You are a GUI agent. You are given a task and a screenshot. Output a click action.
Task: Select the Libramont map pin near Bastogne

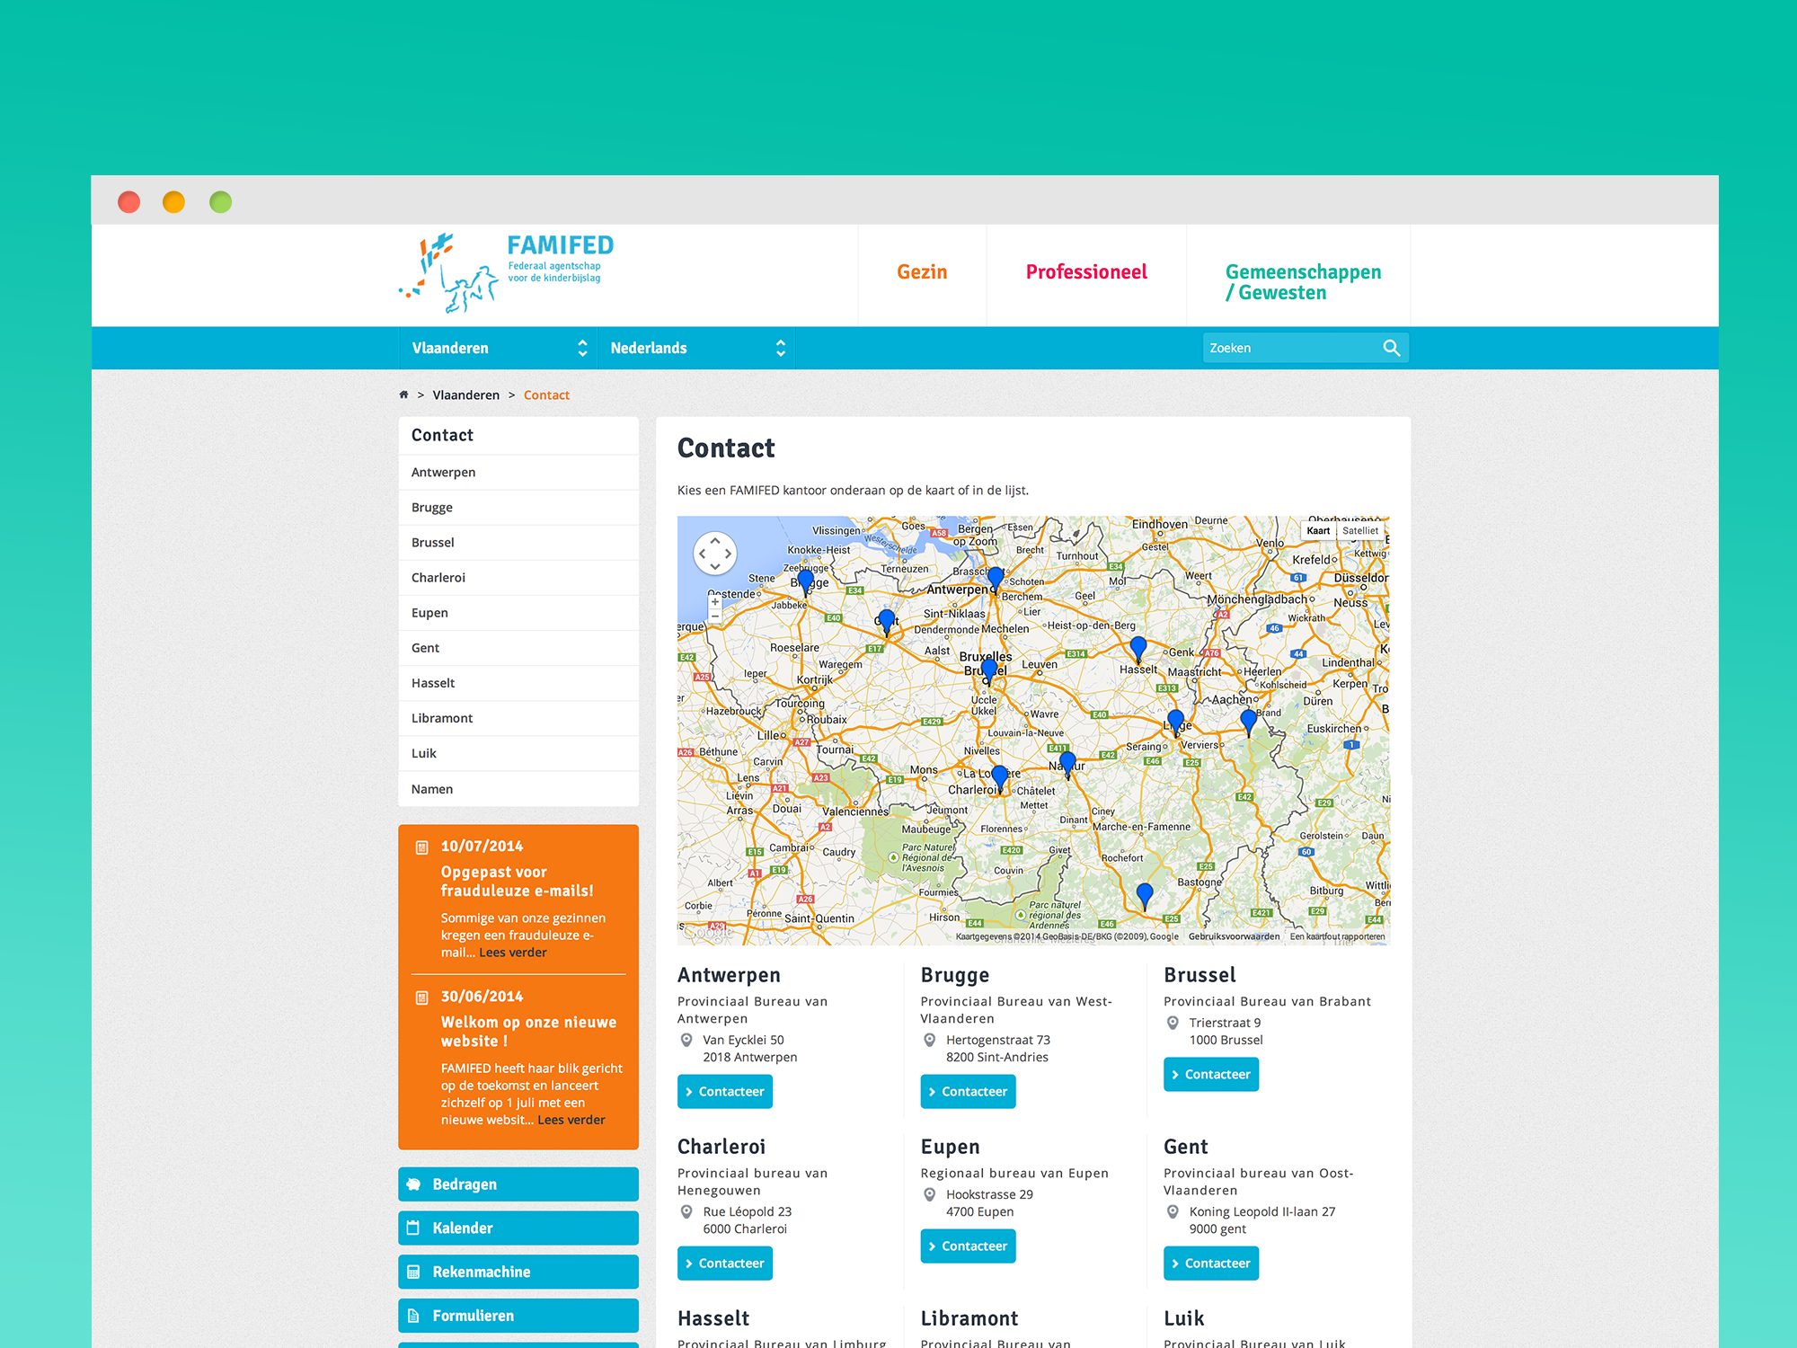[1144, 897]
